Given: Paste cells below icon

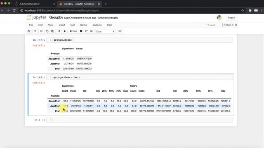Looking at the screenshot, I should (53, 31).
